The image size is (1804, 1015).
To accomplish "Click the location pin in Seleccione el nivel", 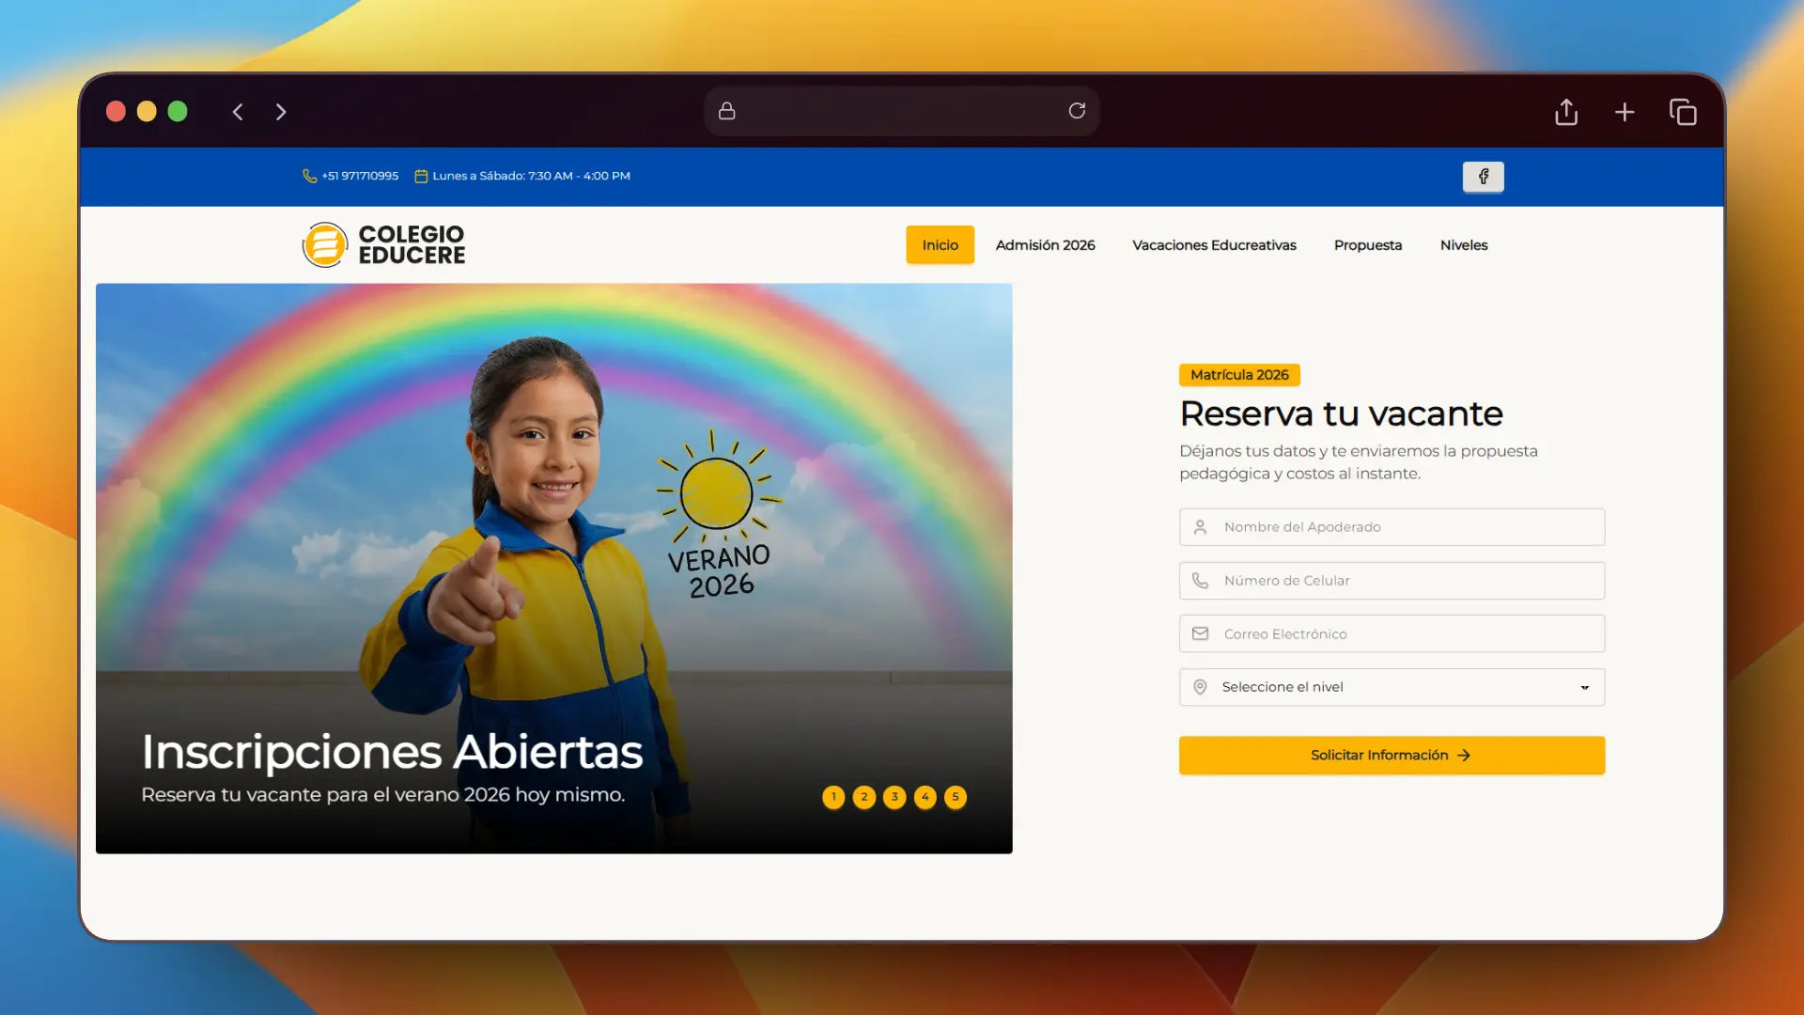I will click(x=1200, y=687).
